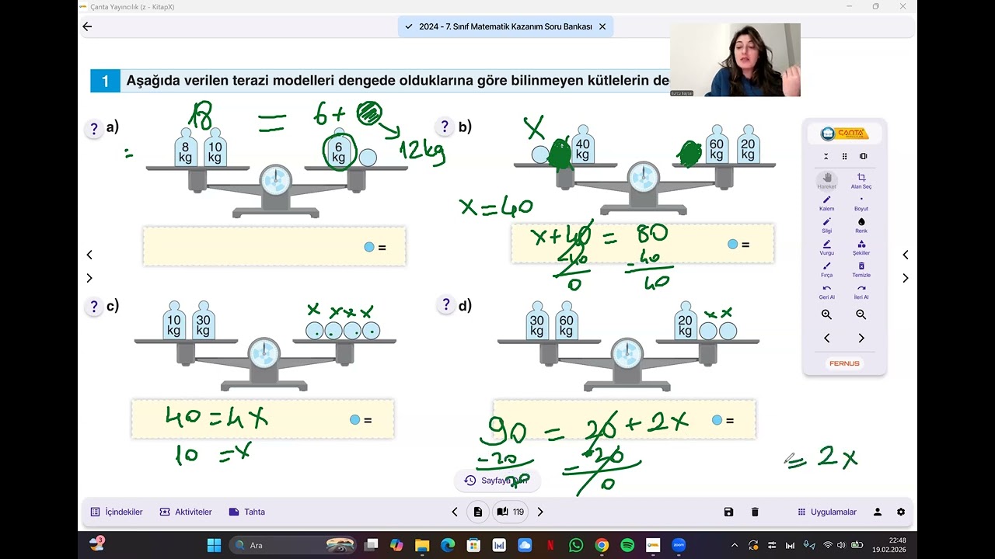Open Netflix from taskbar
This screenshot has width=995, height=559.
coord(550,545)
